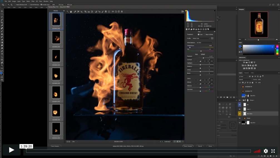Open the Basic panel options menu
This screenshot has width=280, height=158.
click(x=214, y=32)
